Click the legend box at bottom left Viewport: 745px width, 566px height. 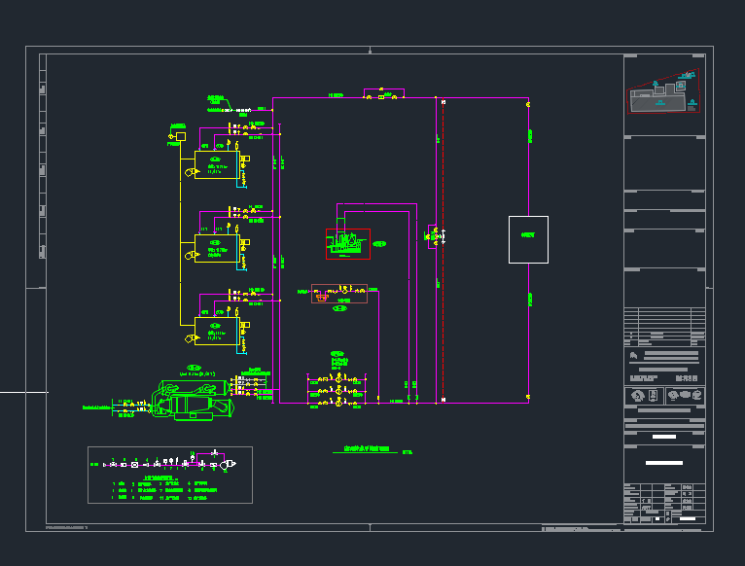(170, 475)
